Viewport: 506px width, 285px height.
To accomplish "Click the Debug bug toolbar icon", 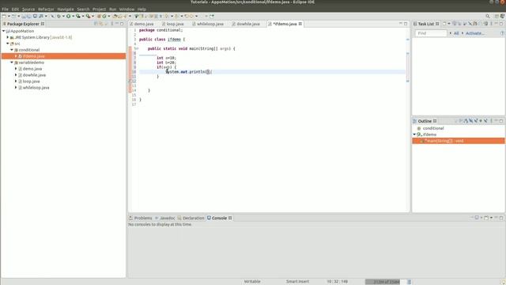I will [x=59, y=16].
